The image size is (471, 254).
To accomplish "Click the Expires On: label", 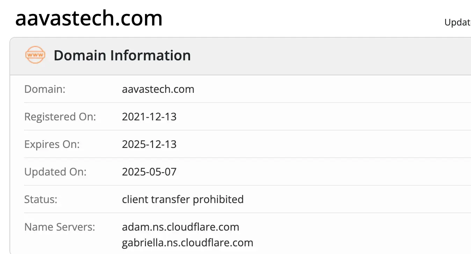I will (x=52, y=144).
